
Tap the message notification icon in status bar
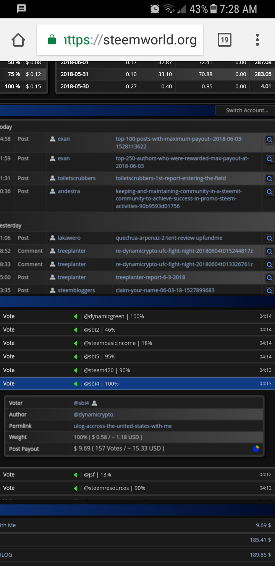[x=21, y=8]
